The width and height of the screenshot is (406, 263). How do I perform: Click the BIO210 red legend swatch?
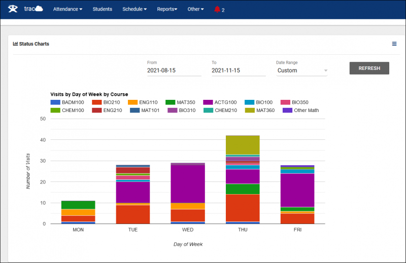[x=96, y=102]
